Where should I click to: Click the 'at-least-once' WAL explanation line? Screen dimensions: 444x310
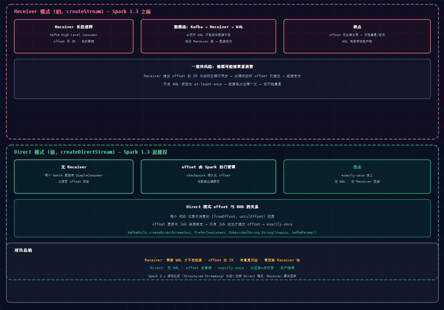tap(222, 84)
